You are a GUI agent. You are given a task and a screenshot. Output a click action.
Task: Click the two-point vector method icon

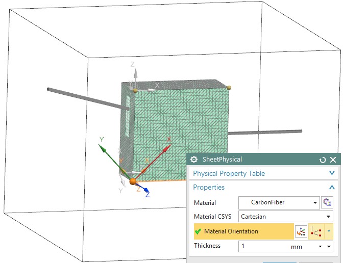coord(316,231)
